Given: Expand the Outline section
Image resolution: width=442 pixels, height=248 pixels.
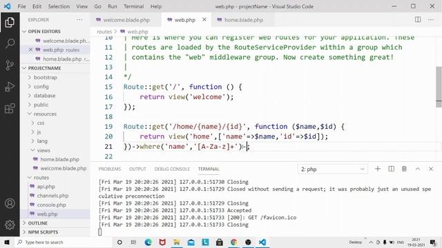Looking at the screenshot, I should pos(37,223).
